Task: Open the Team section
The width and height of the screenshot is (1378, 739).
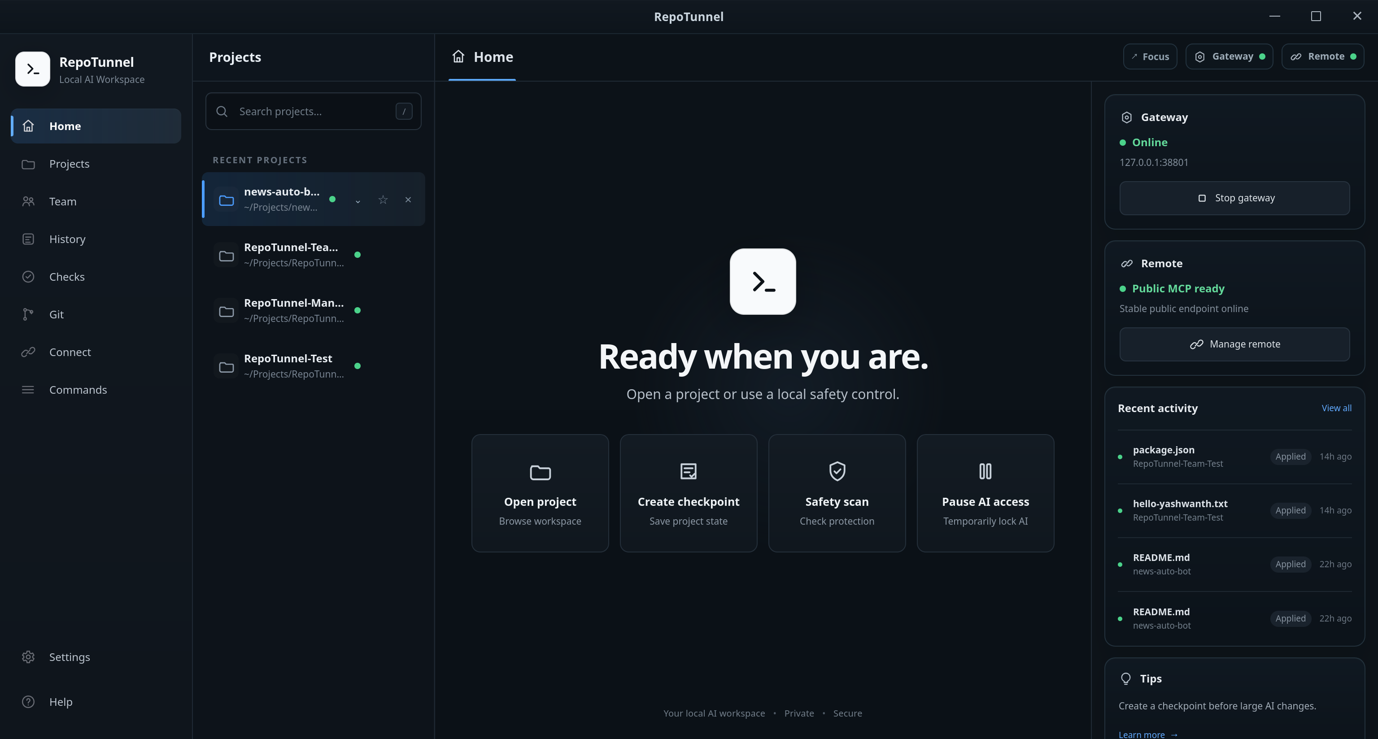Action: [96, 202]
